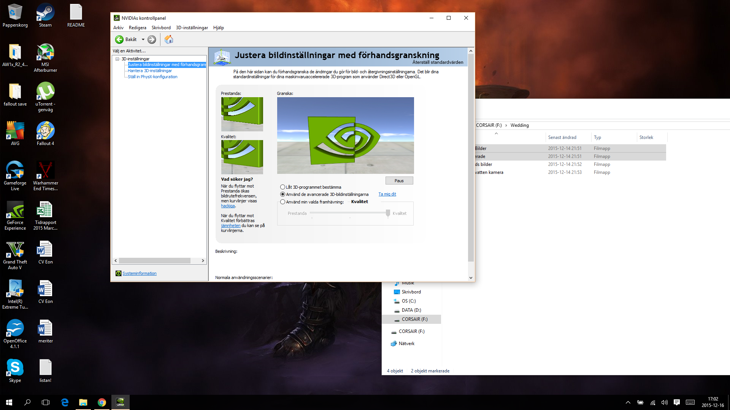Show hidden tray icons chevron

point(628,402)
